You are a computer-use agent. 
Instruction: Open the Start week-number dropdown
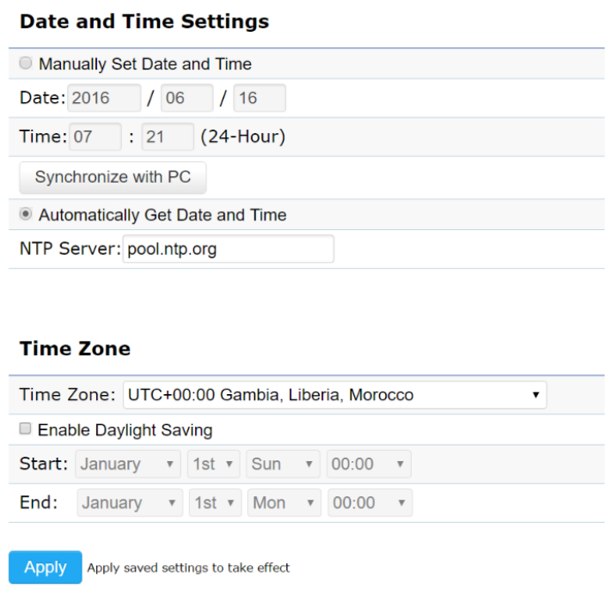point(214,465)
